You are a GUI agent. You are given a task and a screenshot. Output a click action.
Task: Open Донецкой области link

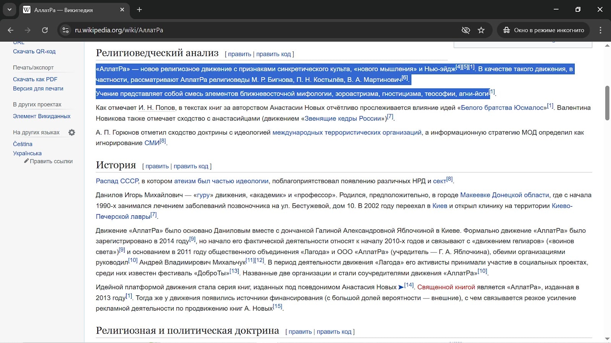[520, 195]
